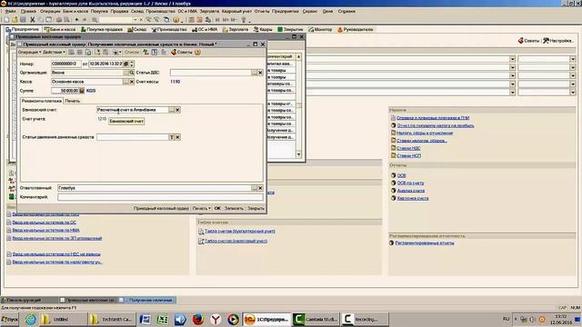The width and height of the screenshot is (582, 327).
Task: Open the Операция dropdown in document toolbar
Action: (29, 53)
